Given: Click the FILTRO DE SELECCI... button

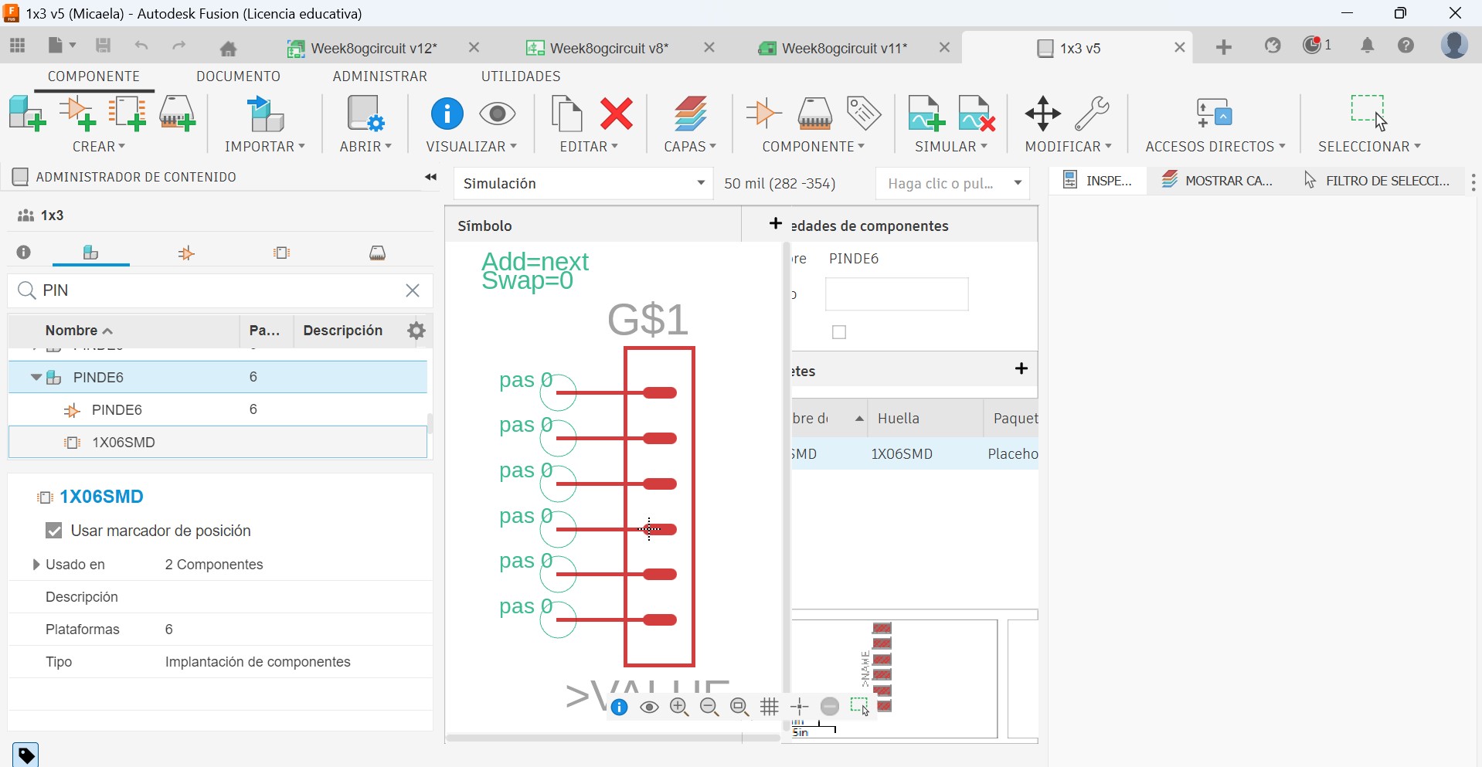Looking at the screenshot, I should (x=1376, y=181).
